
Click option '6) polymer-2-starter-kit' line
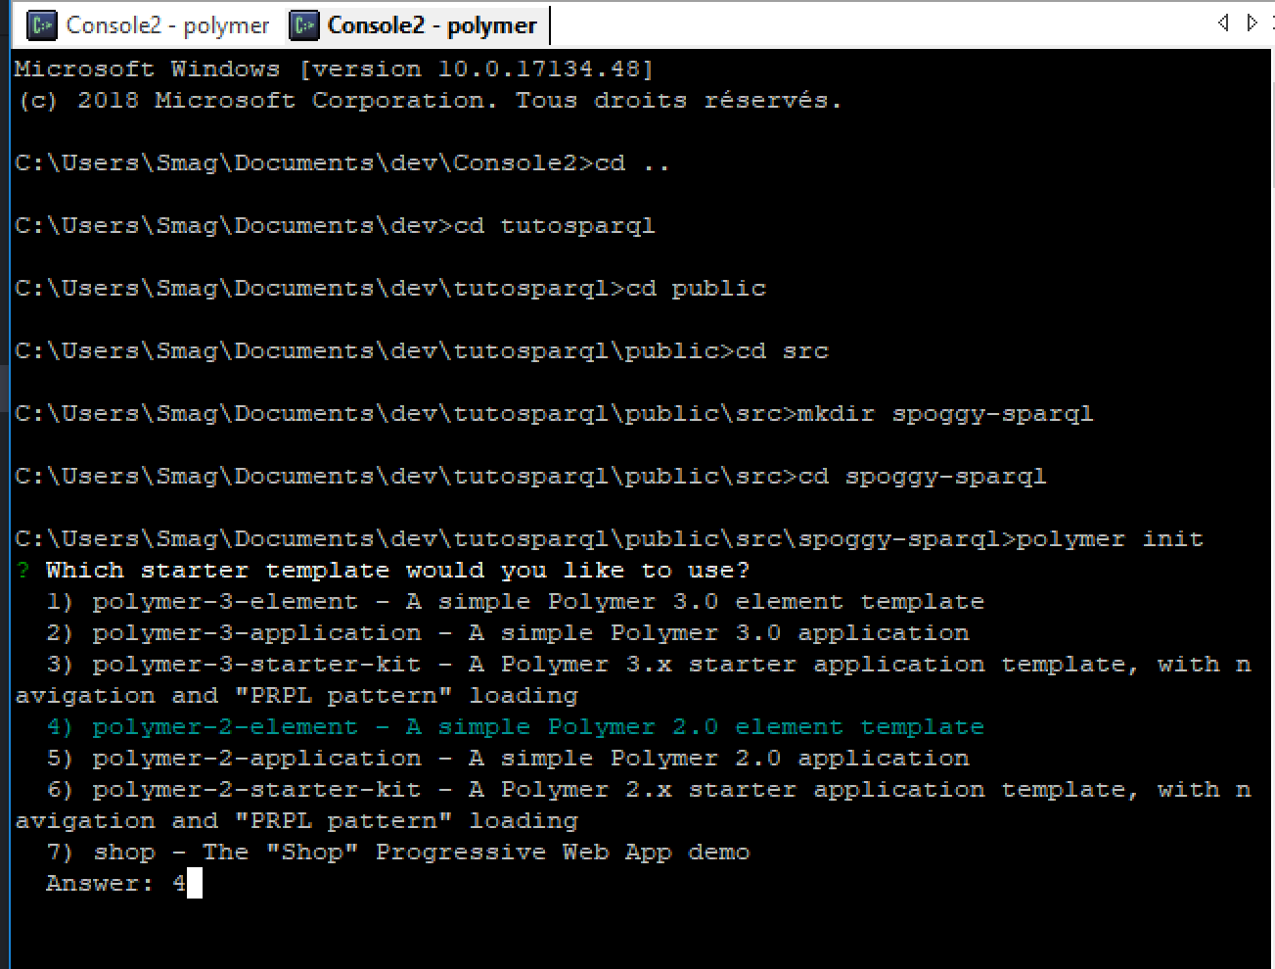[x=633, y=806]
